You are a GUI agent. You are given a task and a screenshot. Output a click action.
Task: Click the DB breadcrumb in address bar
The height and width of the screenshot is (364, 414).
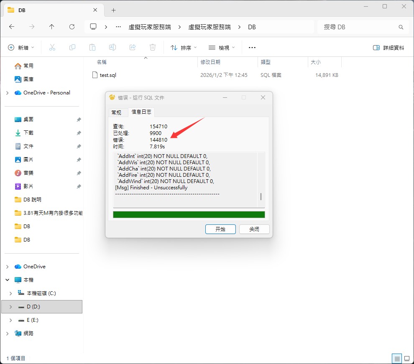(252, 27)
